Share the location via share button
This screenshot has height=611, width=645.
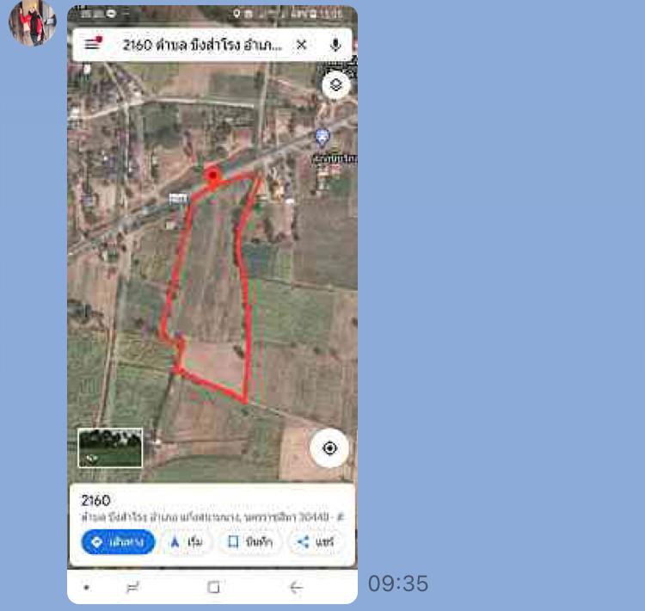[316, 542]
